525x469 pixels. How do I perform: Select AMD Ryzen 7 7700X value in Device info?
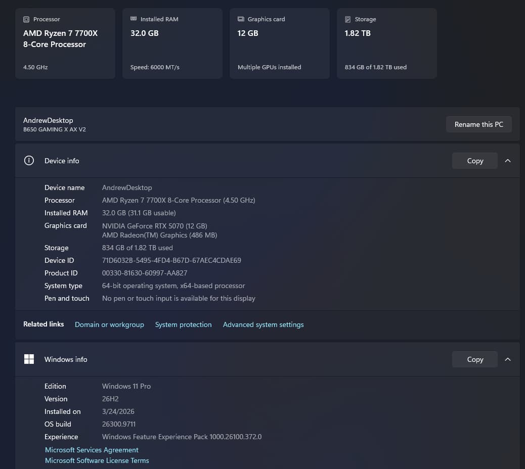coord(179,200)
